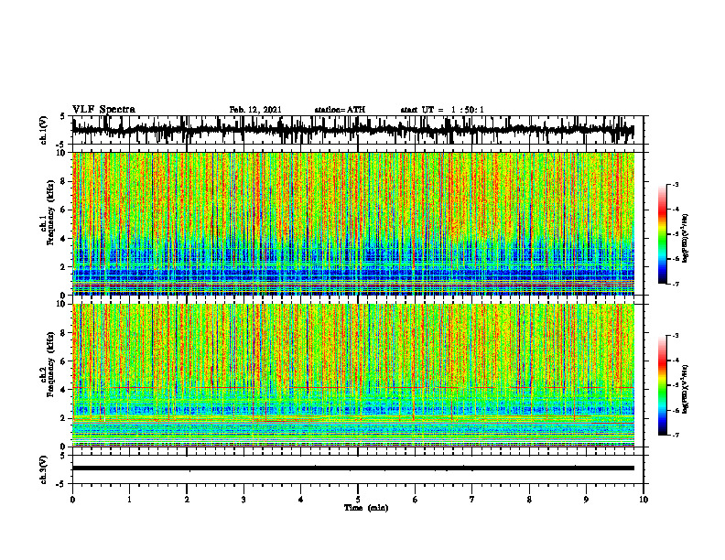Viewport: 725px width, 560px height.
Task: Click the time axis tick label '6'
Action: pyautogui.click(x=416, y=500)
